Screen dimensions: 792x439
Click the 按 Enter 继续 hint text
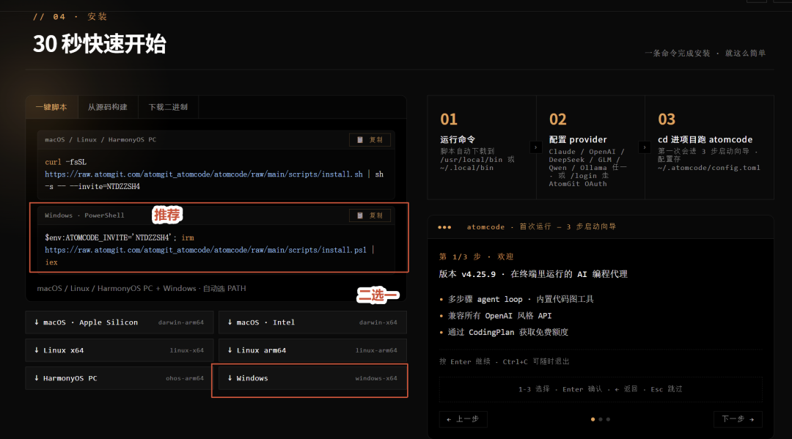click(504, 361)
